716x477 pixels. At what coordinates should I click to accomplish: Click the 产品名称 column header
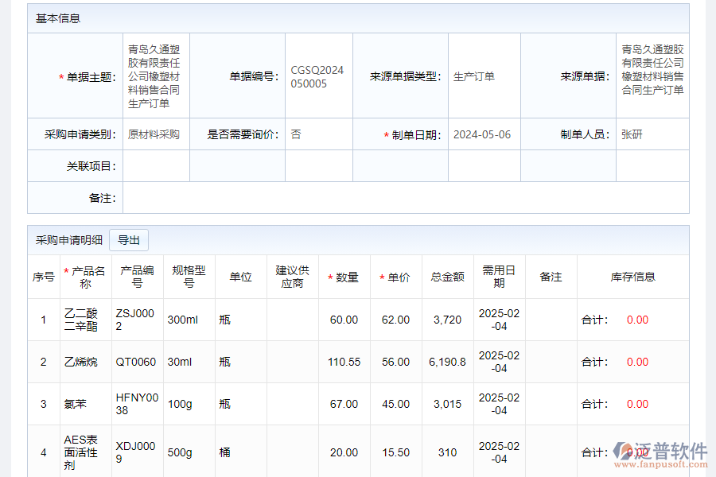[85, 277]
